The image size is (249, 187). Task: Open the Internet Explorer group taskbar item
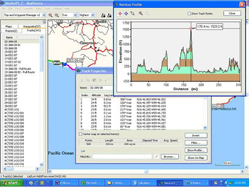point(197,183)
